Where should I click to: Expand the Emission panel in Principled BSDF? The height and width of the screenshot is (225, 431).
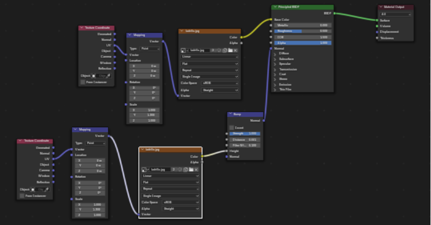click(276, 84)
